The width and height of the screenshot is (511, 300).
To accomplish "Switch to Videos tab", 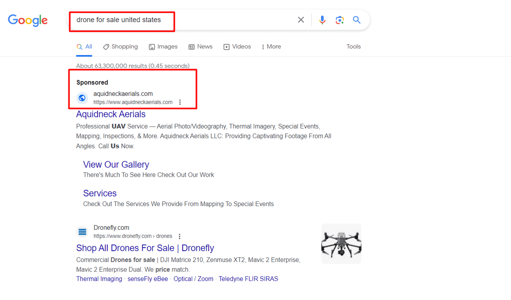I will (x=237, y=47).
